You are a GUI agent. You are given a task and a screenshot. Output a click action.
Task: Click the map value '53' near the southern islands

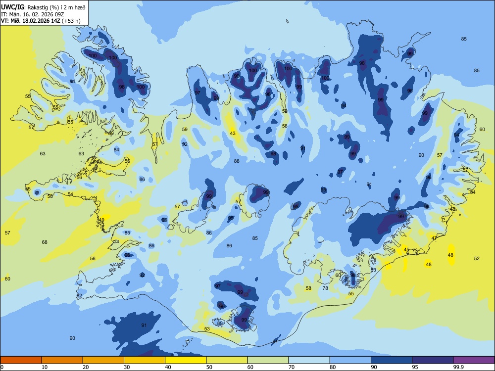207,329
